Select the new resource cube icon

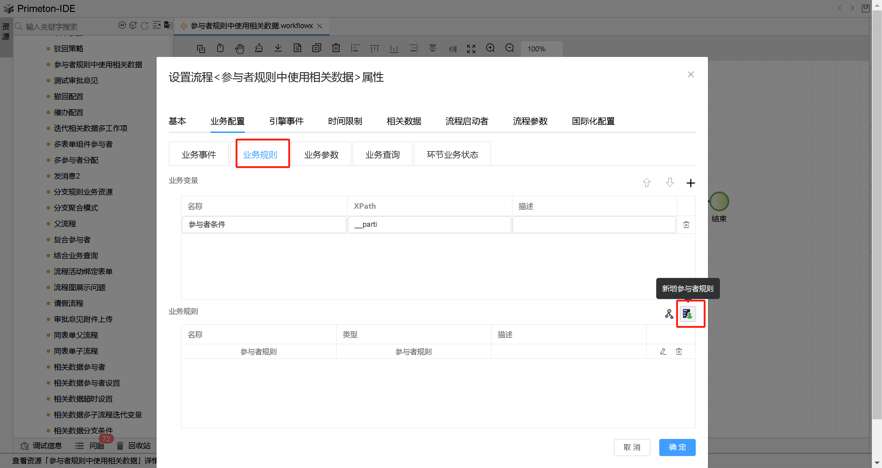pos(133,25)
